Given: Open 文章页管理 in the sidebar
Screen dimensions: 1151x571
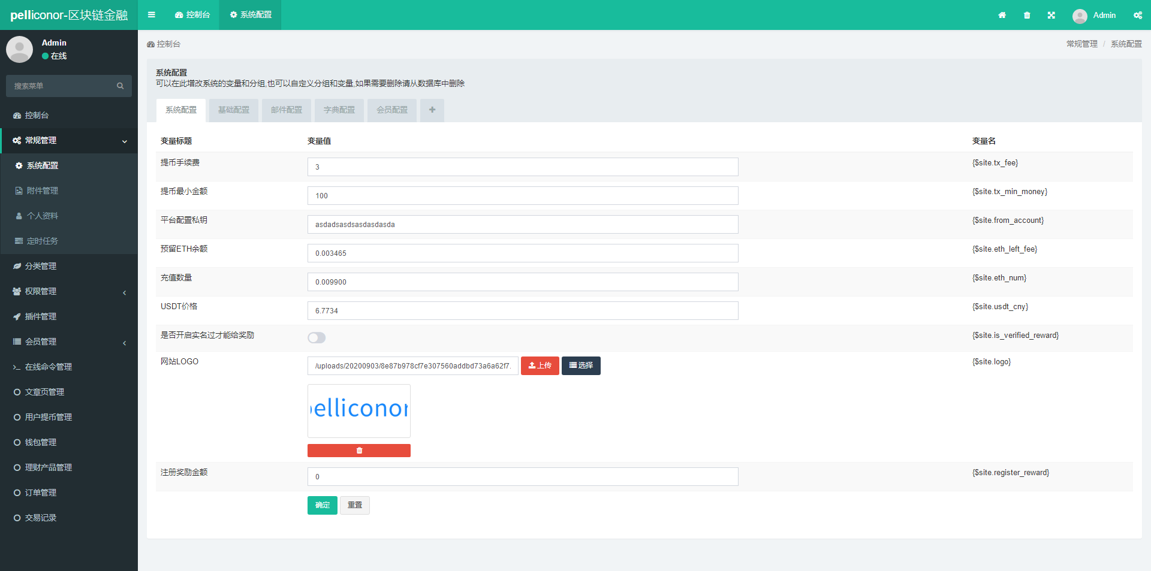Looking at the screenshot, I should 69,392.
